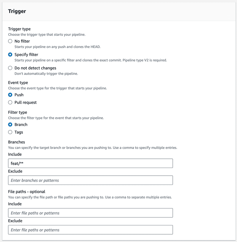
Task: Select the "Specify filter" trigger type option
Action: point(10,55)
